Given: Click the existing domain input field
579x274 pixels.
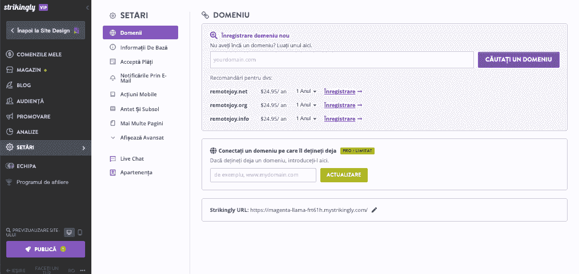Looking at the screenshot, I should click(263, 175).
